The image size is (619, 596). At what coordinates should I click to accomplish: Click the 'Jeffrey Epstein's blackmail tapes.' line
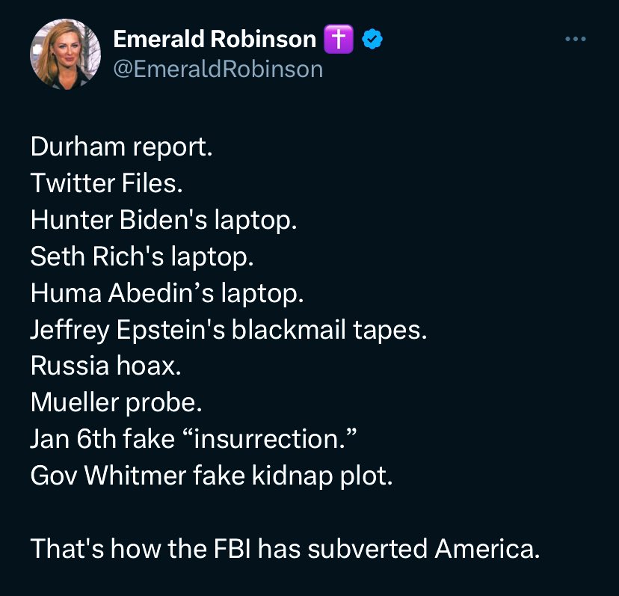point(229,330)
